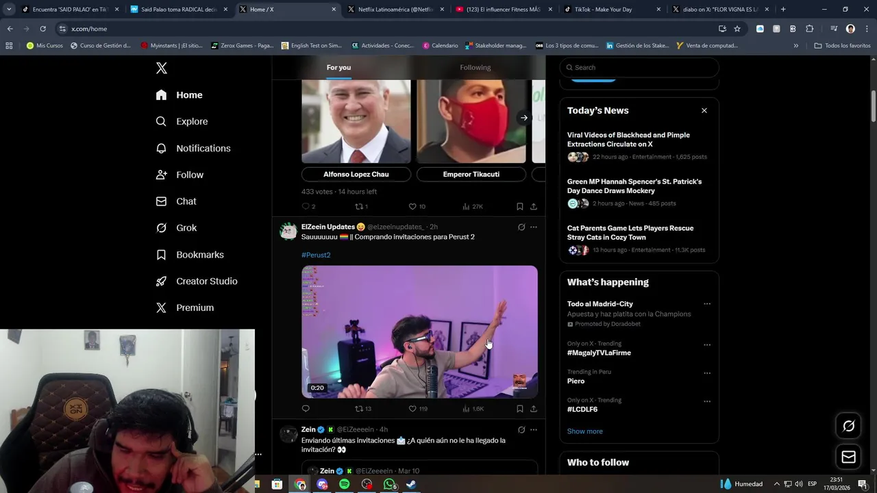Ask Grok about Zein's post
Viewport: 877px width, 493px height.
click(521, 429)
